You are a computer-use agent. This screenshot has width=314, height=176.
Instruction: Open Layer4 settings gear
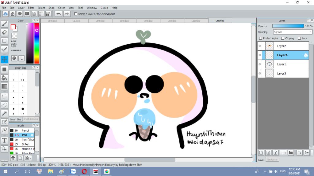coord(306,55)
